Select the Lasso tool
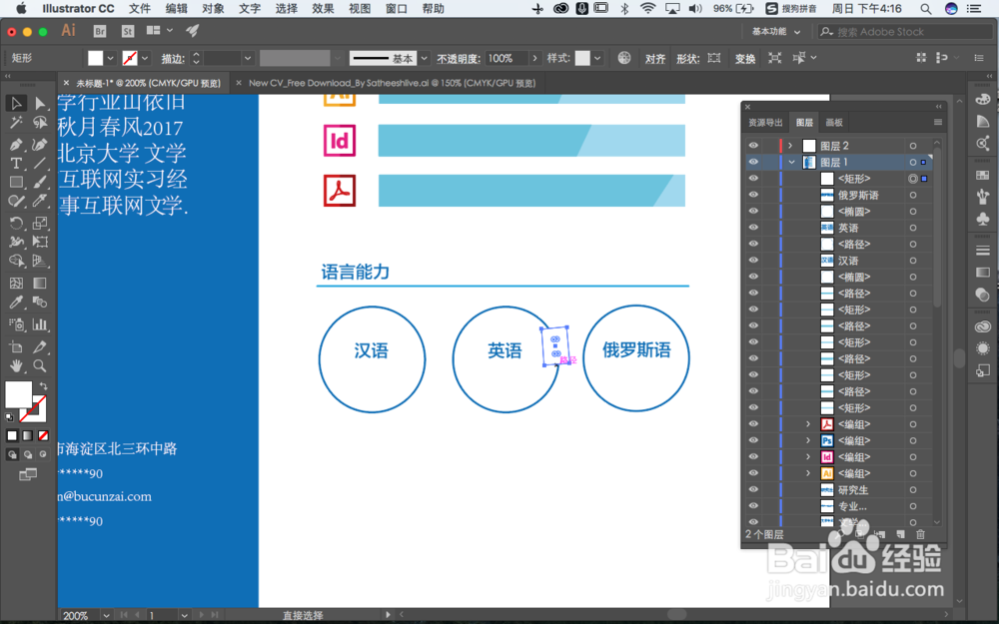The height and width of the screenshot is (624, 999). [40, 122]
